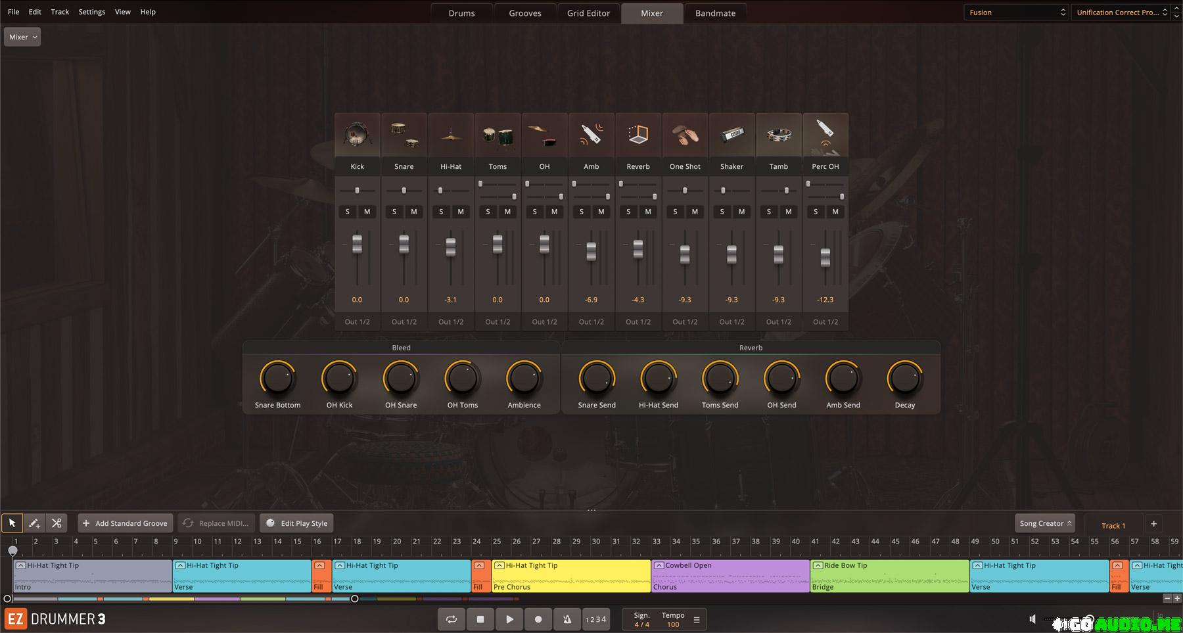Screen dimensions: 1183x633
Task: Click the Reverb Decay knob
Action: tap(905, 379)
